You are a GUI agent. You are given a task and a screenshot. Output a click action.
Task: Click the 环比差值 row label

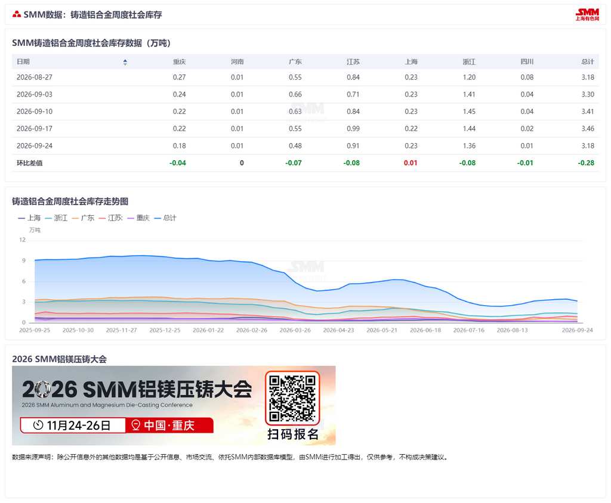(x=30, y=163)
